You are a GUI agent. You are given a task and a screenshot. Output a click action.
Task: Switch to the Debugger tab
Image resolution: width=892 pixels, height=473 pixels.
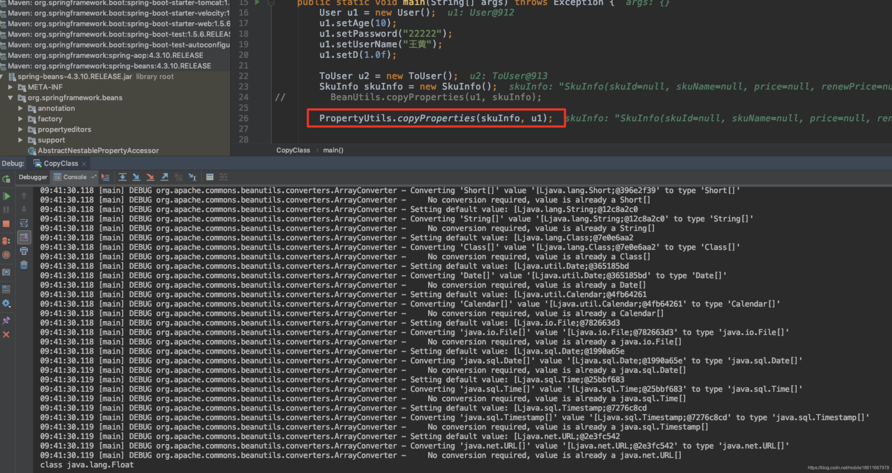33,177
